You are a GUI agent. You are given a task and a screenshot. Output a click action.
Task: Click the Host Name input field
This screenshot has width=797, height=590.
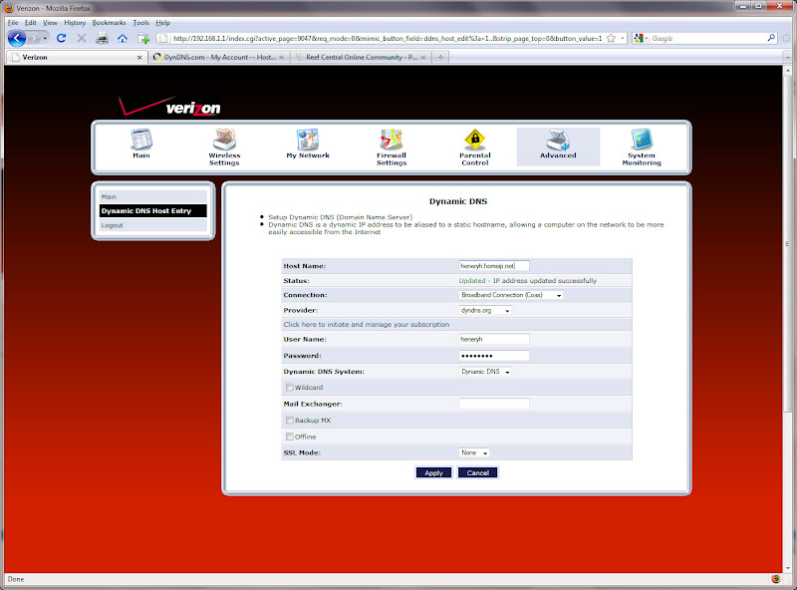pyautogui.click(x=493, y=266)
